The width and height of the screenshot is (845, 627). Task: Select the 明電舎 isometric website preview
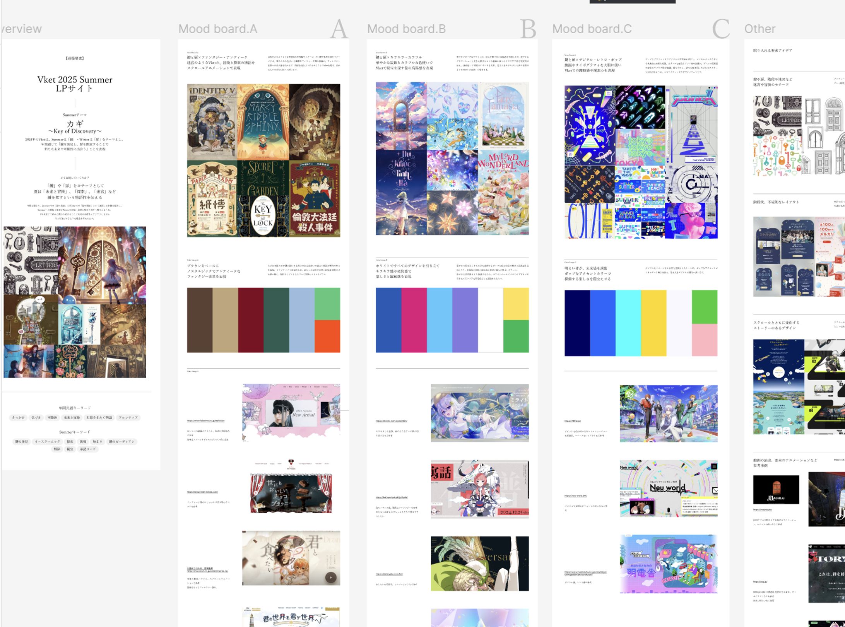click(669, 564)
